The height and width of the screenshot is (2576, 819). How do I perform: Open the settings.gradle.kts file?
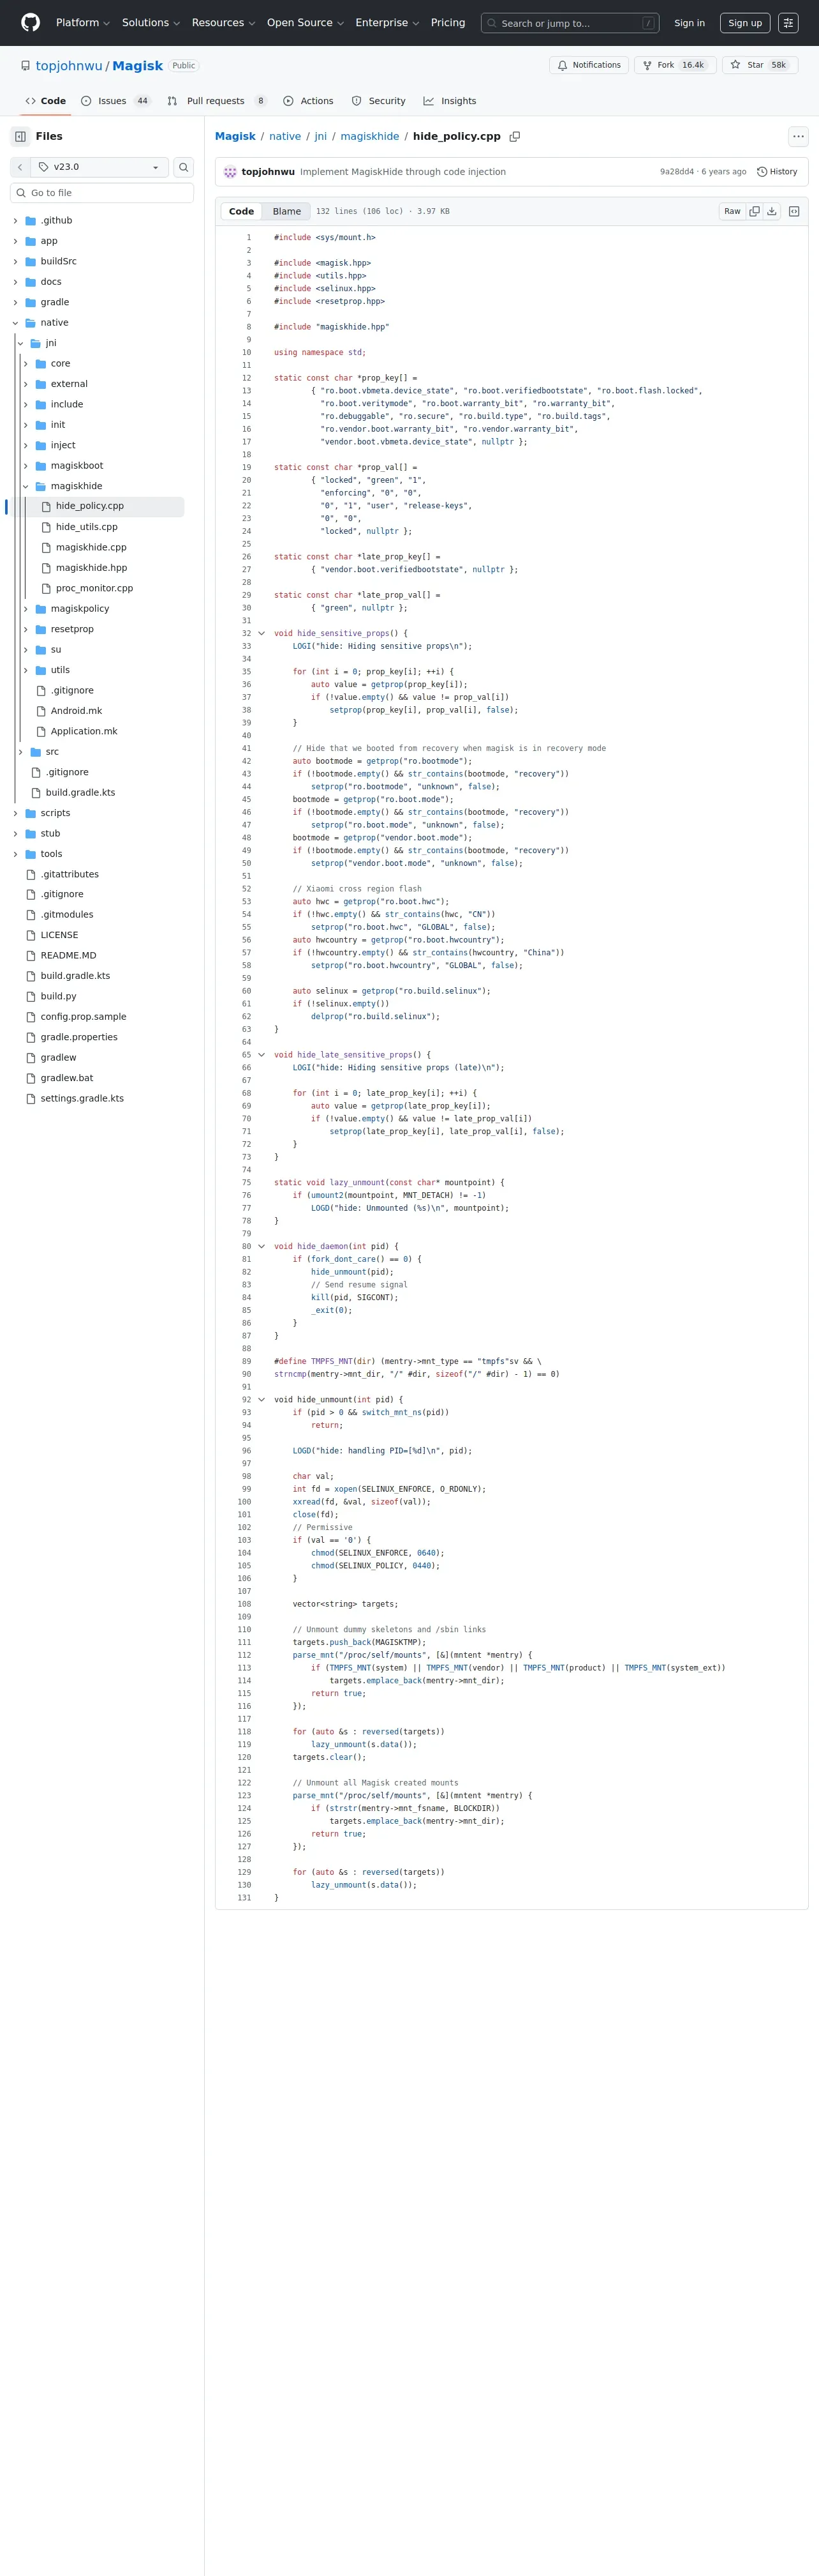pyautogui.click(x=82, y=1098)
